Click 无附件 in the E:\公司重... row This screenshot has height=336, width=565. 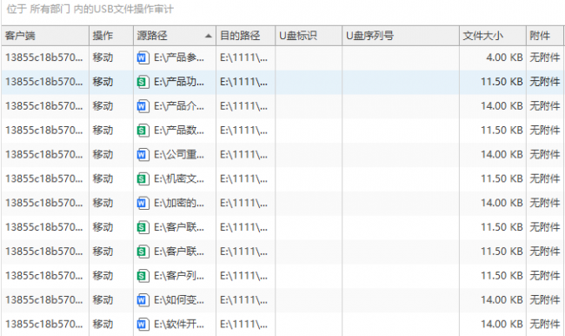click(544, 154)
